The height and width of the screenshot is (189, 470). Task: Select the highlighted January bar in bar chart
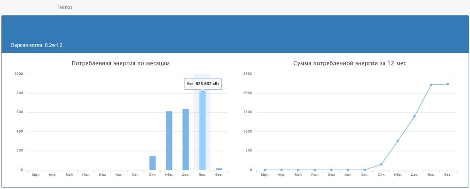tap(202, 131)
